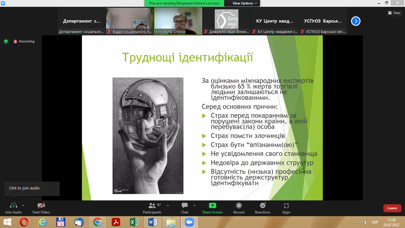
Task: Open Zoom Apps
Action: [x=286, y=205]
